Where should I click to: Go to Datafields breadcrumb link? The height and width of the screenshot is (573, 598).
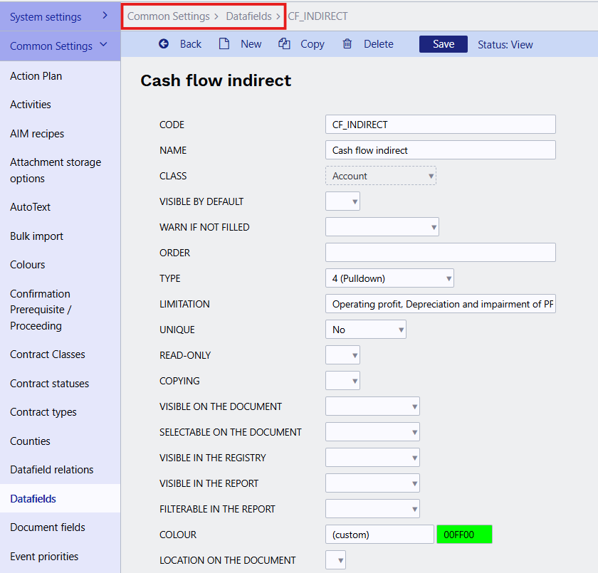click(248, 16)
